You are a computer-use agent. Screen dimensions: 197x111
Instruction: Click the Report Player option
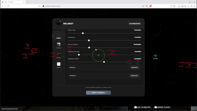point(162,107)
